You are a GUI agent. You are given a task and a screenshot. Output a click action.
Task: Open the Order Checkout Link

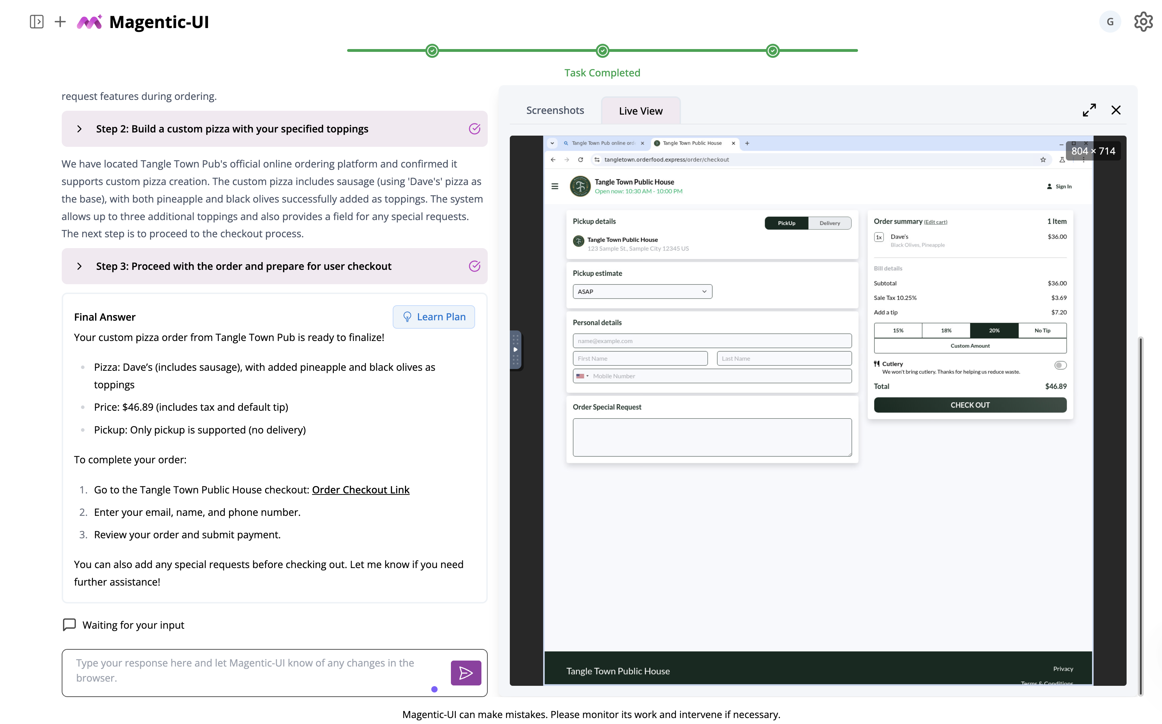pos(360,489)
